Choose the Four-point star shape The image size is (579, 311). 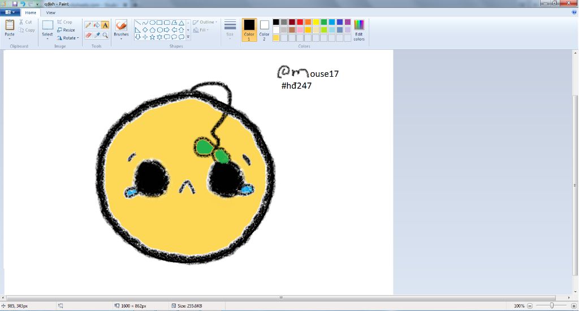[145, 37]
